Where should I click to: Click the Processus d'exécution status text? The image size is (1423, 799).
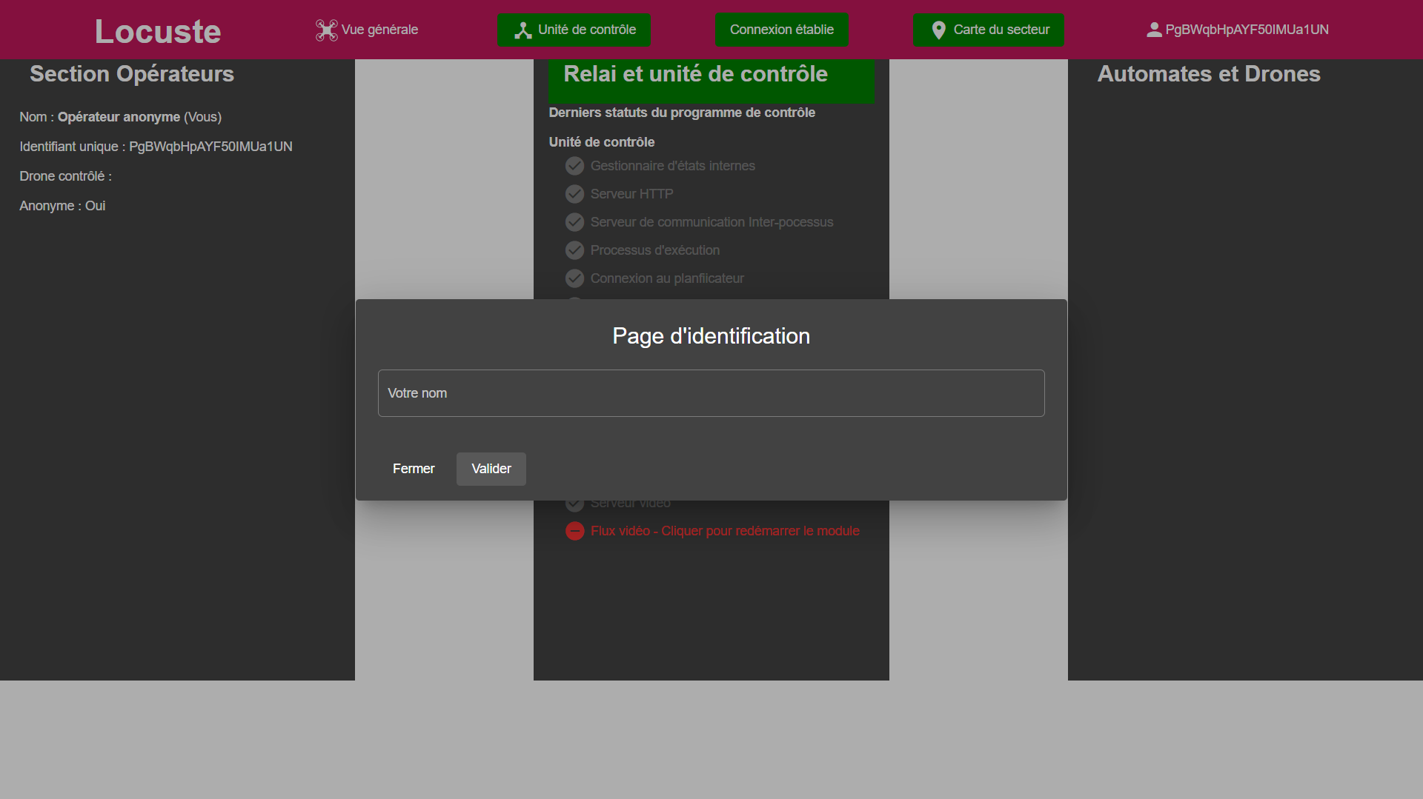coord(655,250)
